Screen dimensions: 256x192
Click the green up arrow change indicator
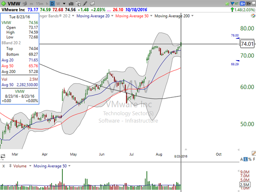(x=232, y=10)
